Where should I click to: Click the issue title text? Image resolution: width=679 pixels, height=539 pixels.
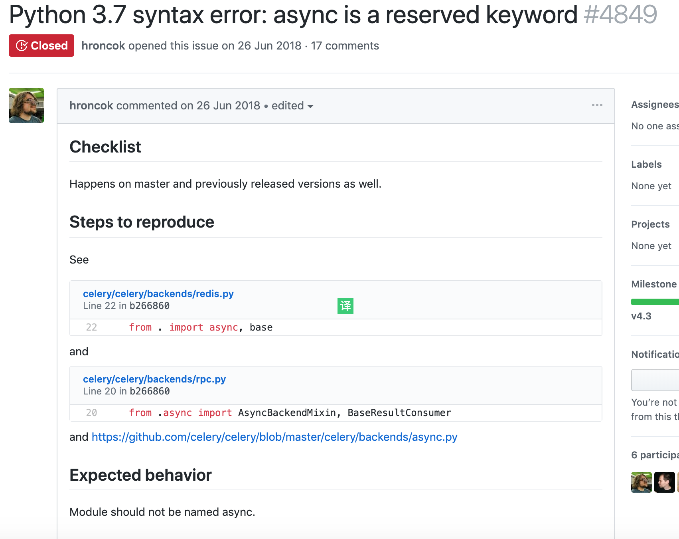[x=293, y=14]
